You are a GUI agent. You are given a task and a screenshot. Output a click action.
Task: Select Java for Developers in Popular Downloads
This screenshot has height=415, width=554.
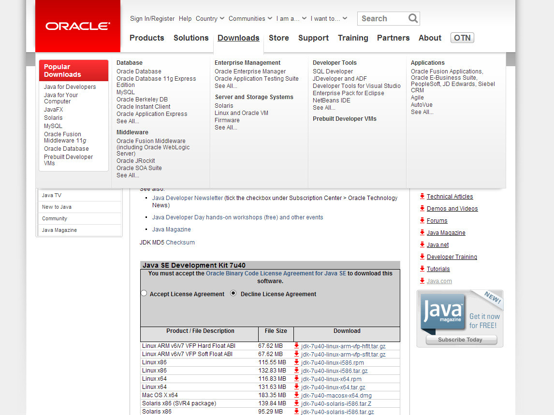tap(70, 87)
